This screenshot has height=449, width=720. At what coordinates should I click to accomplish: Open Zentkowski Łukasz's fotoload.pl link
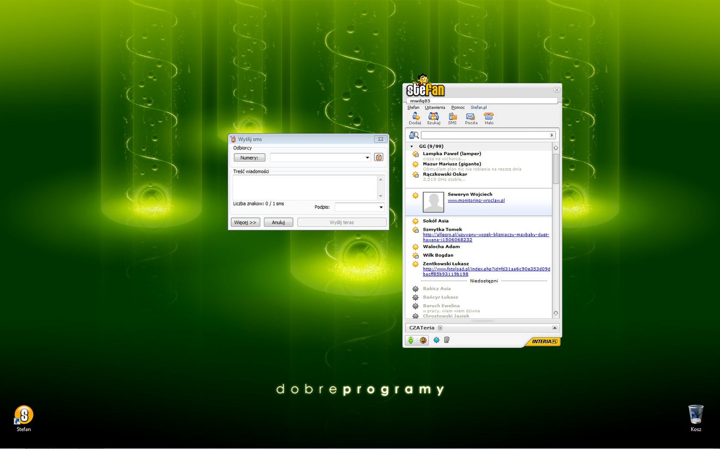point(486,272)
